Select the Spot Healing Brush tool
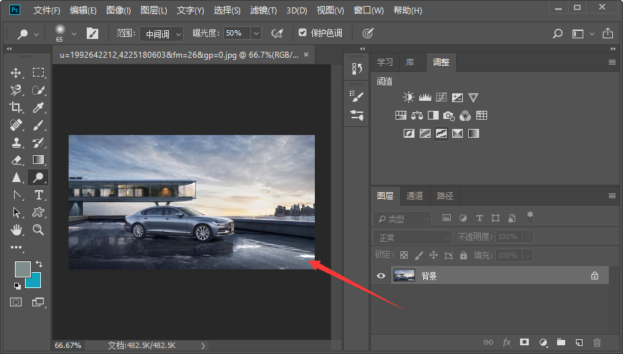The height and width of the screenshot is (354, 623). point(16,125)
